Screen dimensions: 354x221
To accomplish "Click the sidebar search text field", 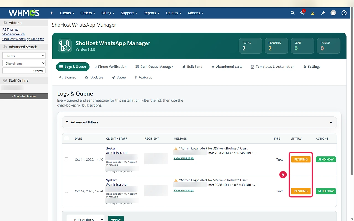I will click(x=17, y=71).
